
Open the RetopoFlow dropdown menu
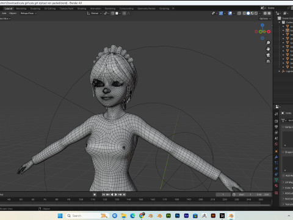click(x=28, y=13)
